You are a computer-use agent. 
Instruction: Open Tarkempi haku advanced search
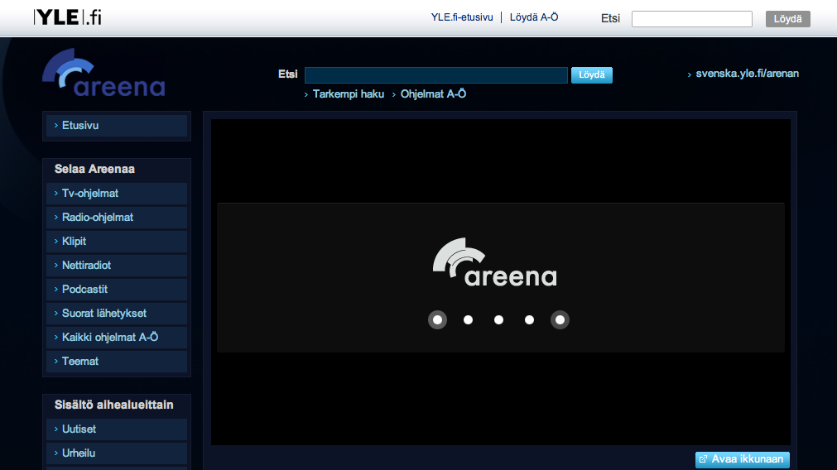point(348,94)
